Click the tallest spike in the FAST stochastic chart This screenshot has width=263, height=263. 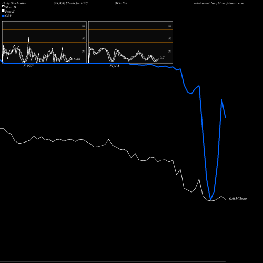29,38
